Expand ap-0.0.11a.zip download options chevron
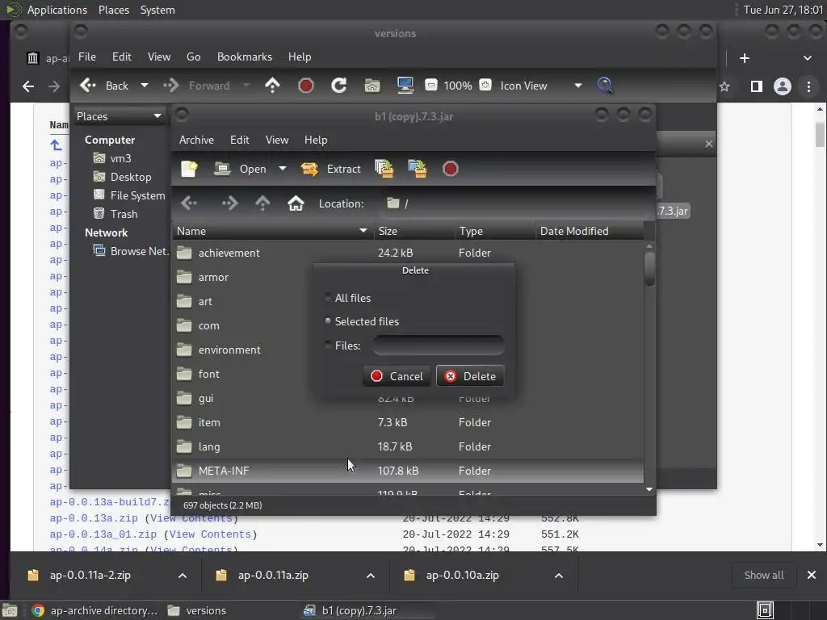 tap(371, 575)
